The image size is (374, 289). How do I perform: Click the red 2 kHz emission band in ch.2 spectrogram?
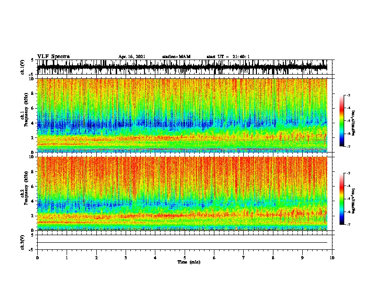[182, 215]
